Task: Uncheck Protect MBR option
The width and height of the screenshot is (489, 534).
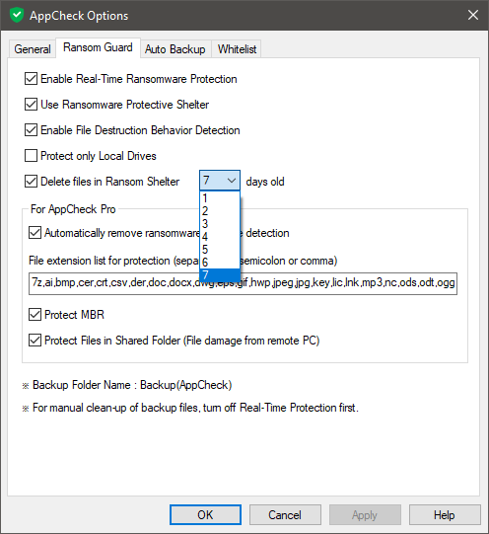Action: click(x=35, y=314)
